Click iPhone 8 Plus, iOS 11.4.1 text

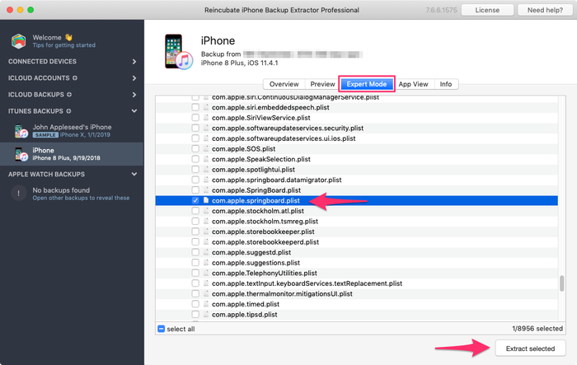point(239,63)
